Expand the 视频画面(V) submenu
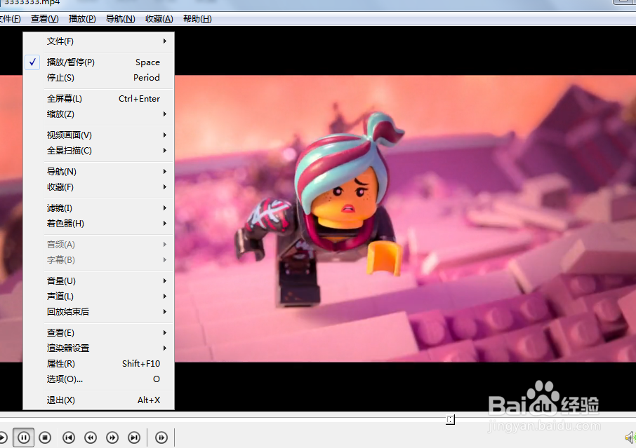This screenshot has width=636, height=448. pyautogui.click(x=98, y=135)
